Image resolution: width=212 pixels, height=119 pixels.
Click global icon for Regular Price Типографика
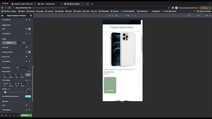point(26,33)
